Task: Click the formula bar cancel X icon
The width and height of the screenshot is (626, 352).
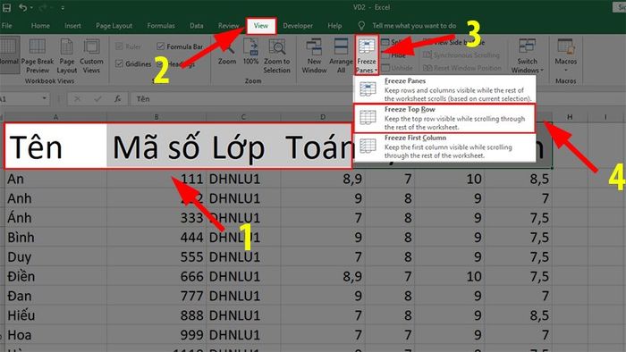Action: click(78, 99)
